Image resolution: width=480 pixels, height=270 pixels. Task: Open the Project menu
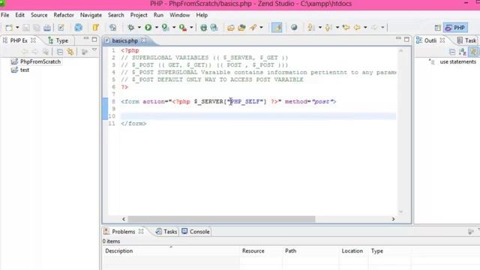(139, 15)
